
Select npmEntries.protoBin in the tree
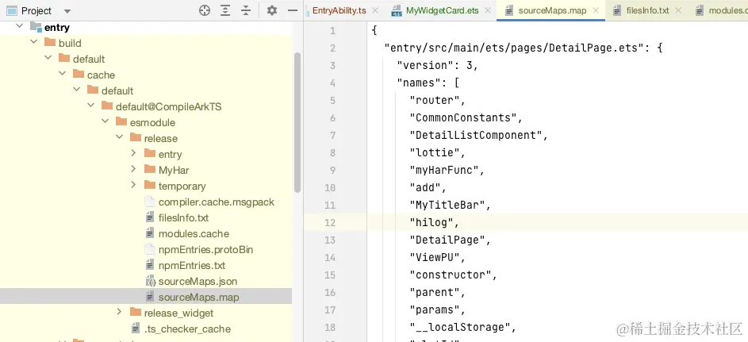205,249
